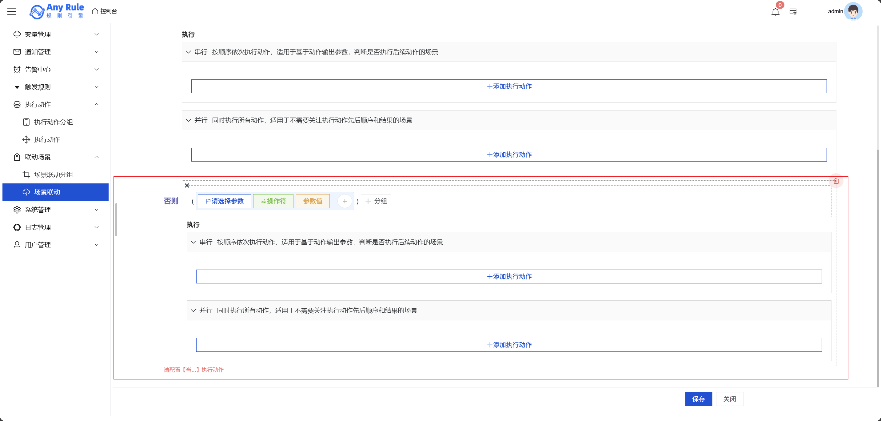Collapse the first 并行 section

(189, 120)
